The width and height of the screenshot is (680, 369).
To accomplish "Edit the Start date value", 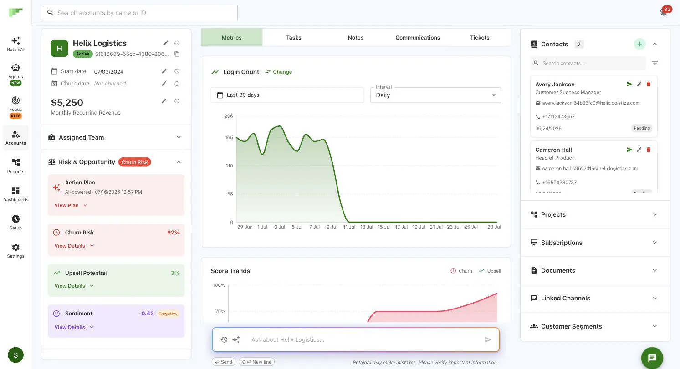I will [x=164, y=71].
